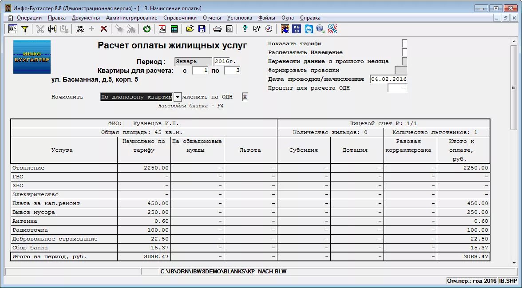Click the Плата за кап.ремонт row label
522x288 pixels.
click(x=46, y=203)
